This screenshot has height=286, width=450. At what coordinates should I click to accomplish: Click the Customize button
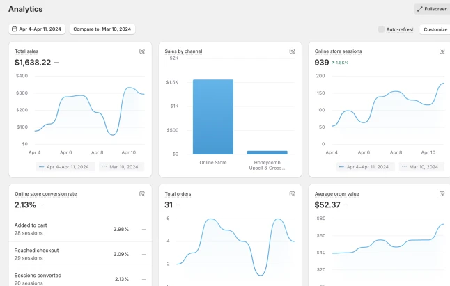pos(435,29)
